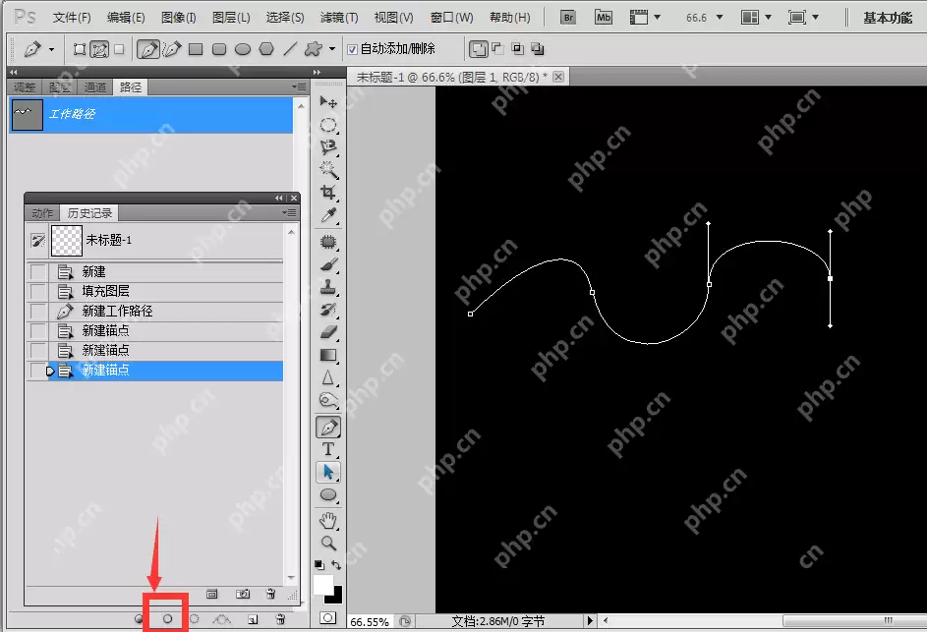Click Stroke path with brush icon
Image resolution: width=927 pixels, height=632 pixels.
tap(167, 619)
